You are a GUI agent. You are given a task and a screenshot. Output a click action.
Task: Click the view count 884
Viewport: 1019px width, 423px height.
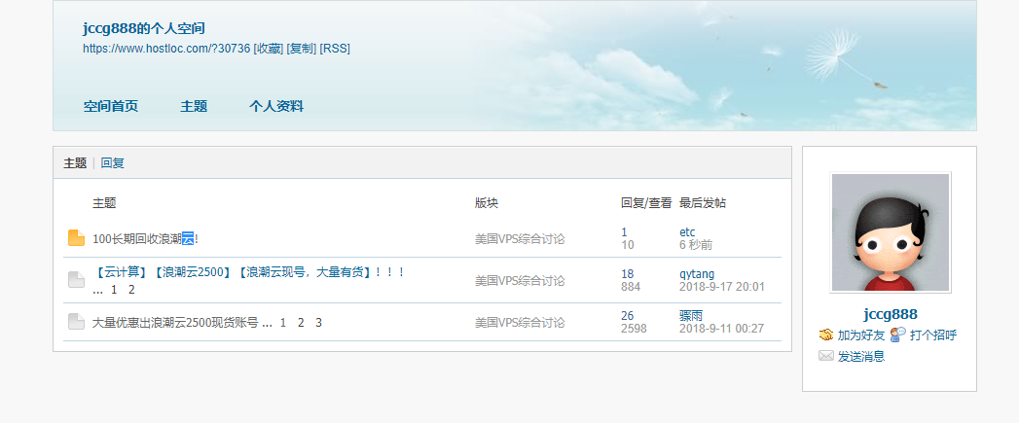point(631,287)
